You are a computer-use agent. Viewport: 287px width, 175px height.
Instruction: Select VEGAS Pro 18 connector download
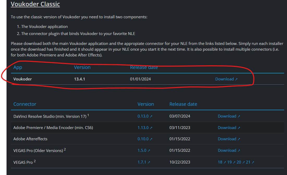pos(220,162)
